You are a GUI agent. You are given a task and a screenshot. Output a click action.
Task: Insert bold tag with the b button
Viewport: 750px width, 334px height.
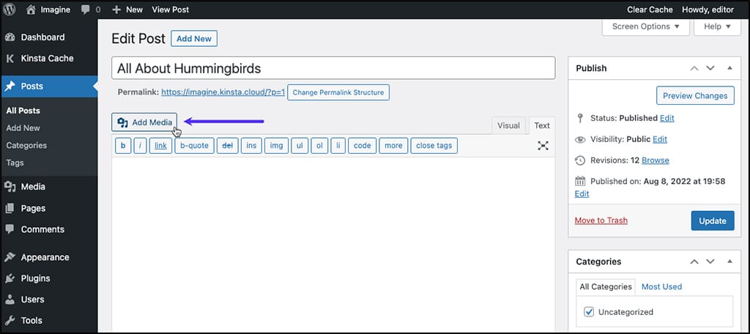(x=122, y=146)
